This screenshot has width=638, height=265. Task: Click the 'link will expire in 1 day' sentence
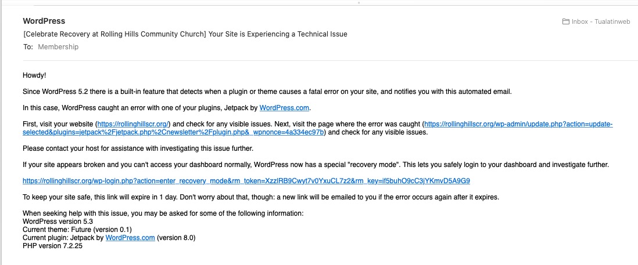261,197
